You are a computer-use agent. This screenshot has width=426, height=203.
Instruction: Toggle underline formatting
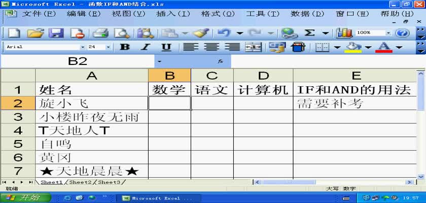pyautogui.click(x=166, y=47)
